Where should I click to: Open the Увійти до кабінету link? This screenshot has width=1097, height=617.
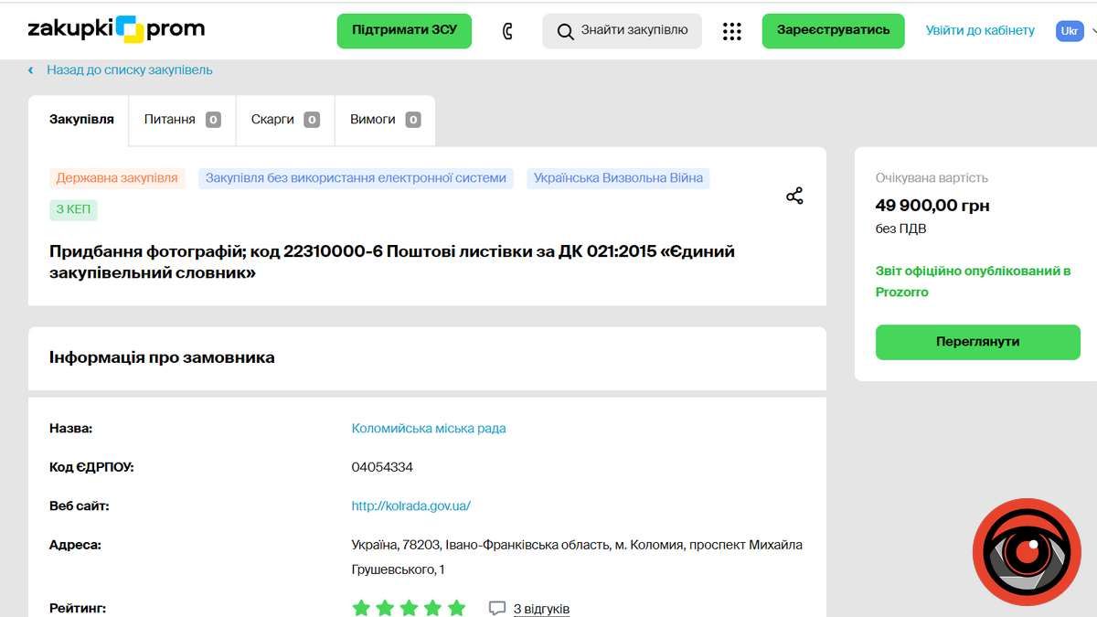pos(980,29)
